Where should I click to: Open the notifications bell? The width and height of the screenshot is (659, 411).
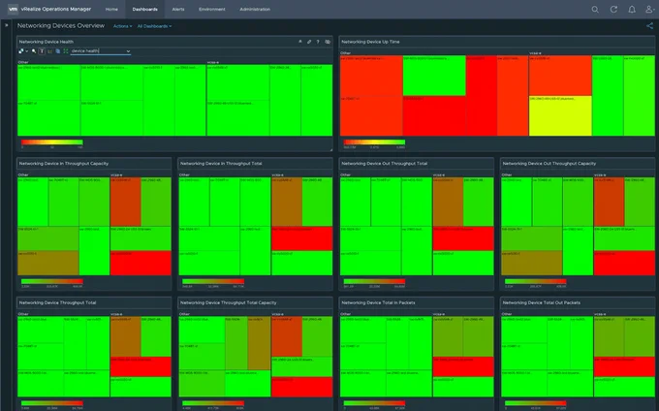click(x=632, y=10)
